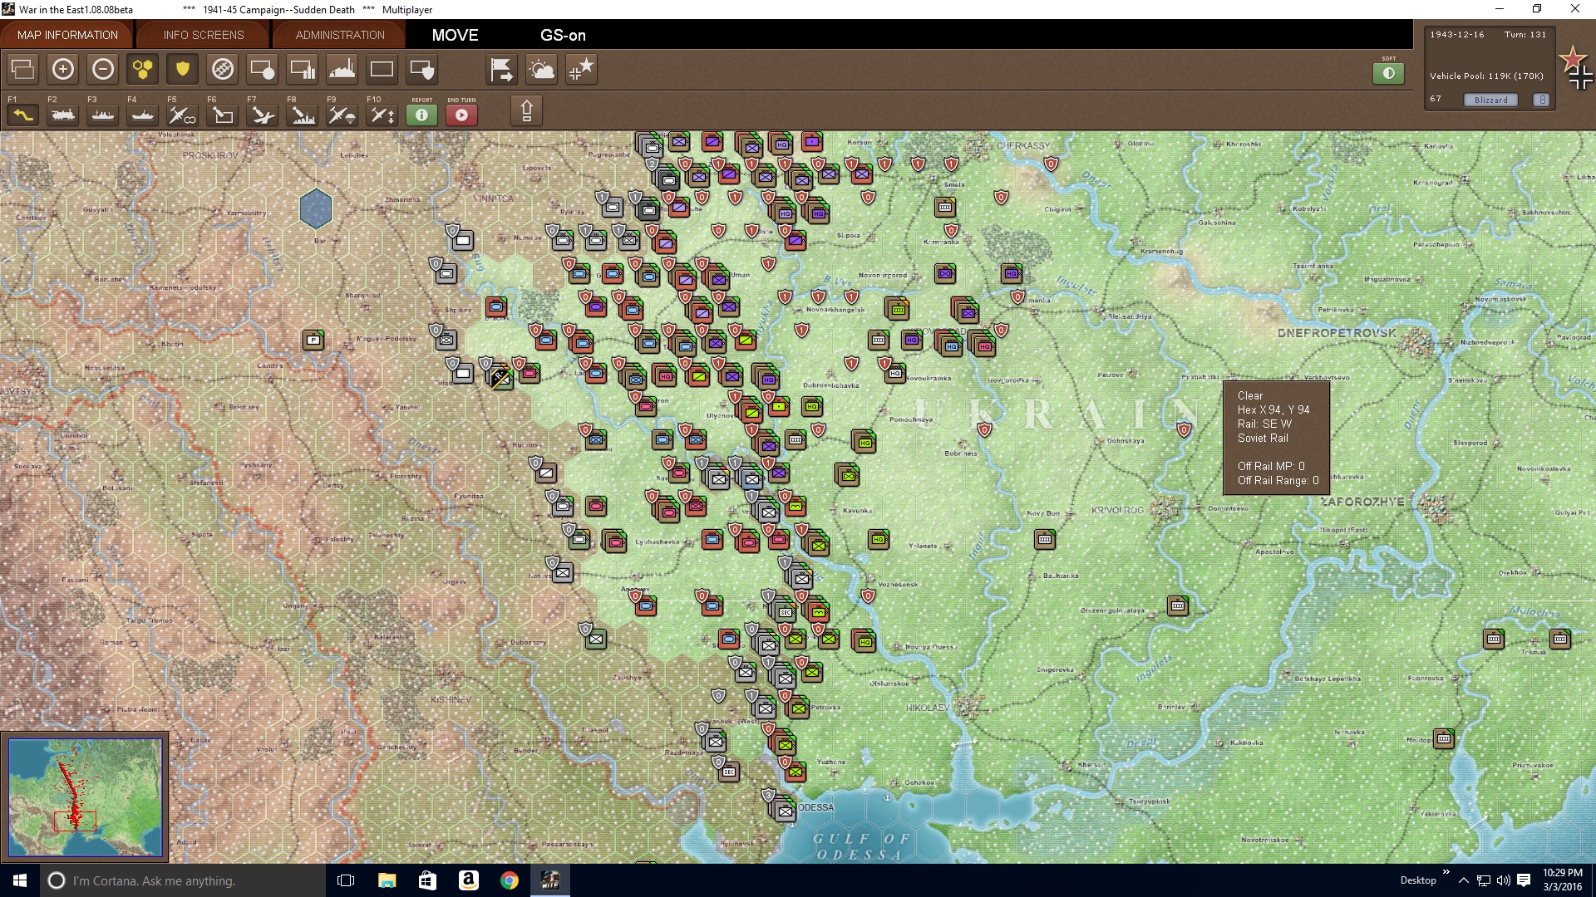Click the cross and star sides icon
The height and width of the screenshot is (897, 1596).
[x=582, y=69]
